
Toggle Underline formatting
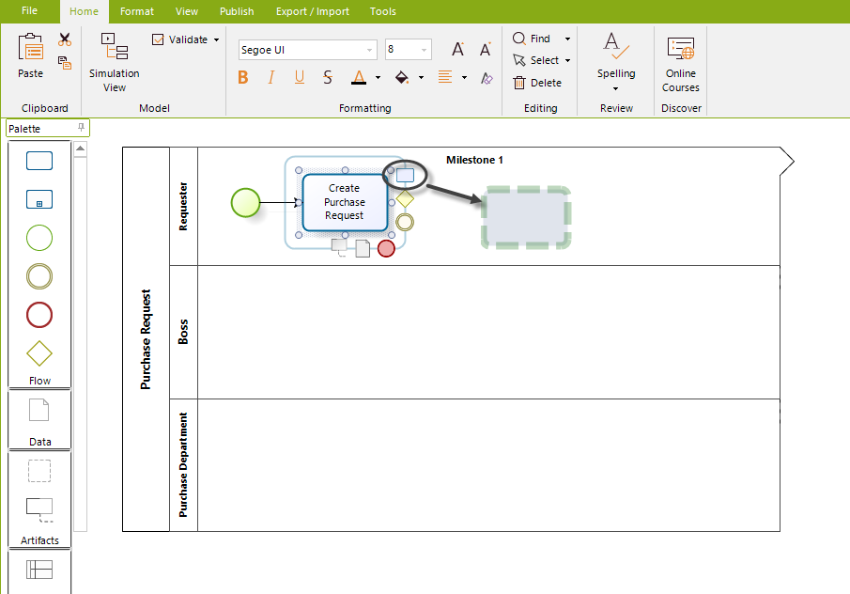pos(300,78)
